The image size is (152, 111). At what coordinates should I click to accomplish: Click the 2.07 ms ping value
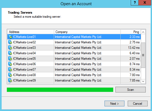click(x=135, y=59)
